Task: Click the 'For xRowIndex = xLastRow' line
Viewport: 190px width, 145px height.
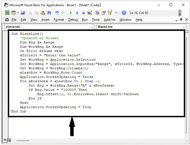Action: click(x=60, y=81)
